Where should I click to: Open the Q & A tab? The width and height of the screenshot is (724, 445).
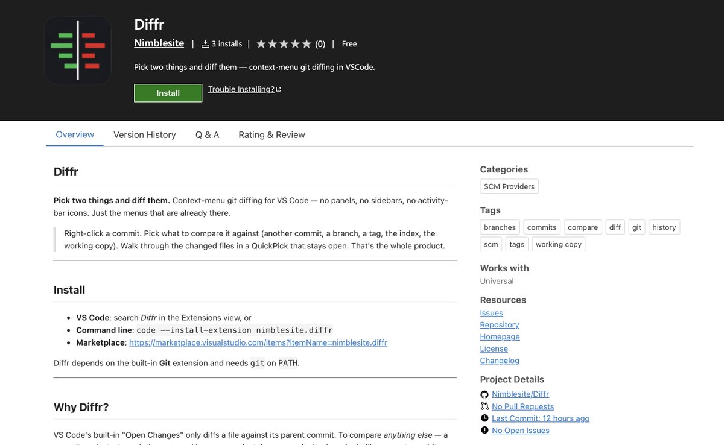(x=207, y=135)
